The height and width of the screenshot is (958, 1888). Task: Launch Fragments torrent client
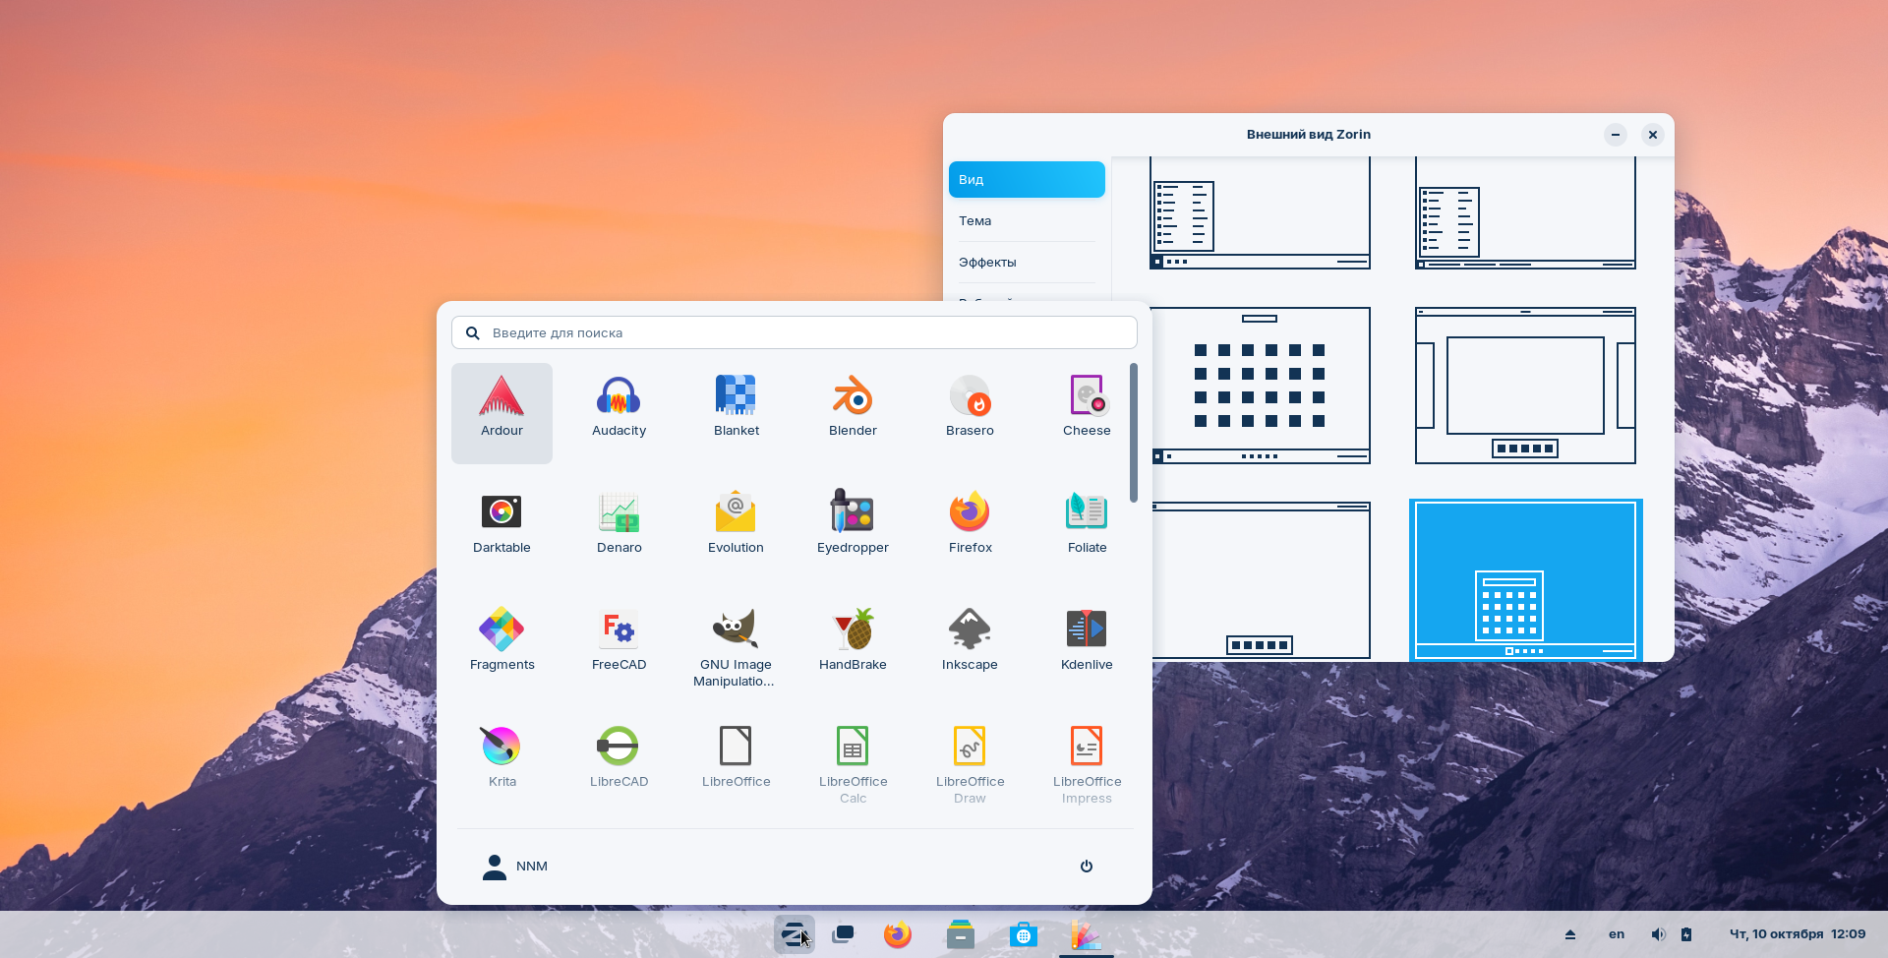[x=501, y=647]
